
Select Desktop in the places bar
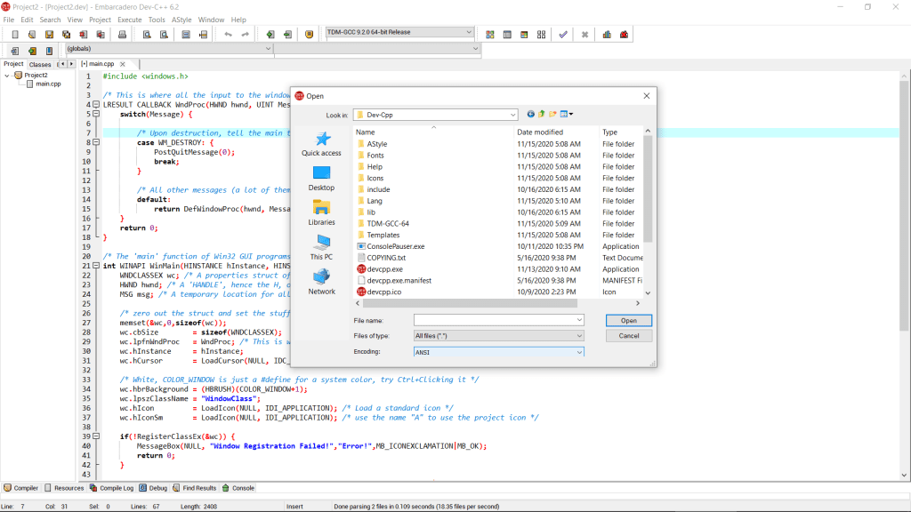[321, 179]
